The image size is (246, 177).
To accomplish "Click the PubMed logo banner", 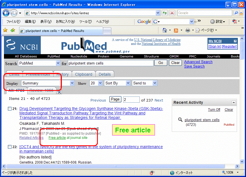I will click(x=95, y=45).
